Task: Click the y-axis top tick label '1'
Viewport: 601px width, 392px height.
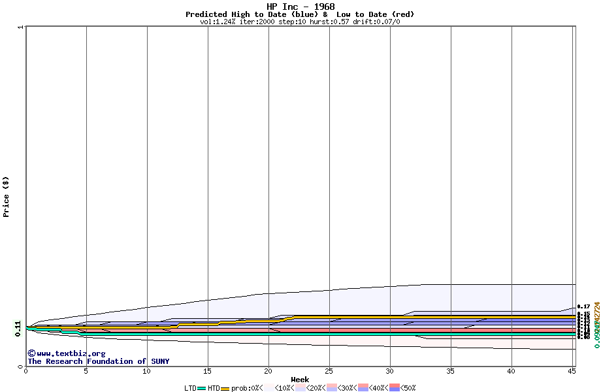Action: [21, 27]
